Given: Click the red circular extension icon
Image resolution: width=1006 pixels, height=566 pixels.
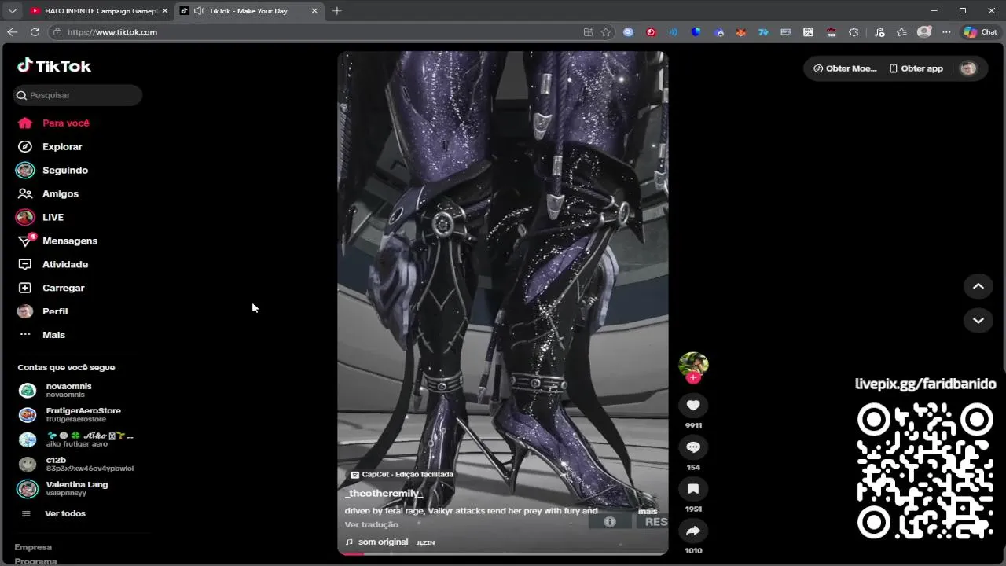Looking at the screenshot, I should click(x=651, y=32).
